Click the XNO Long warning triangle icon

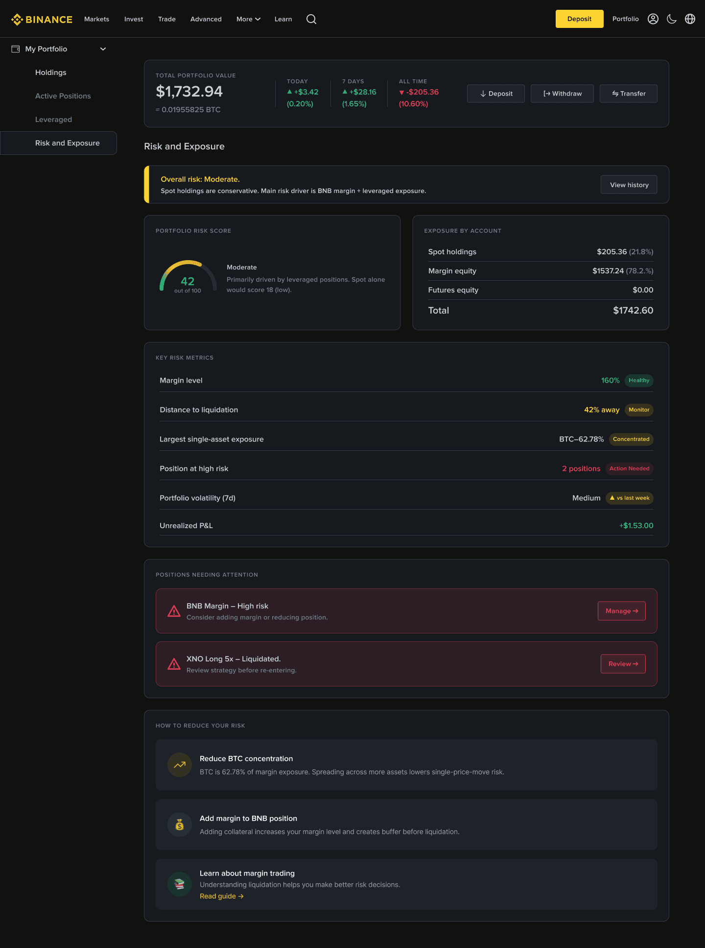(x=174, y=664)
